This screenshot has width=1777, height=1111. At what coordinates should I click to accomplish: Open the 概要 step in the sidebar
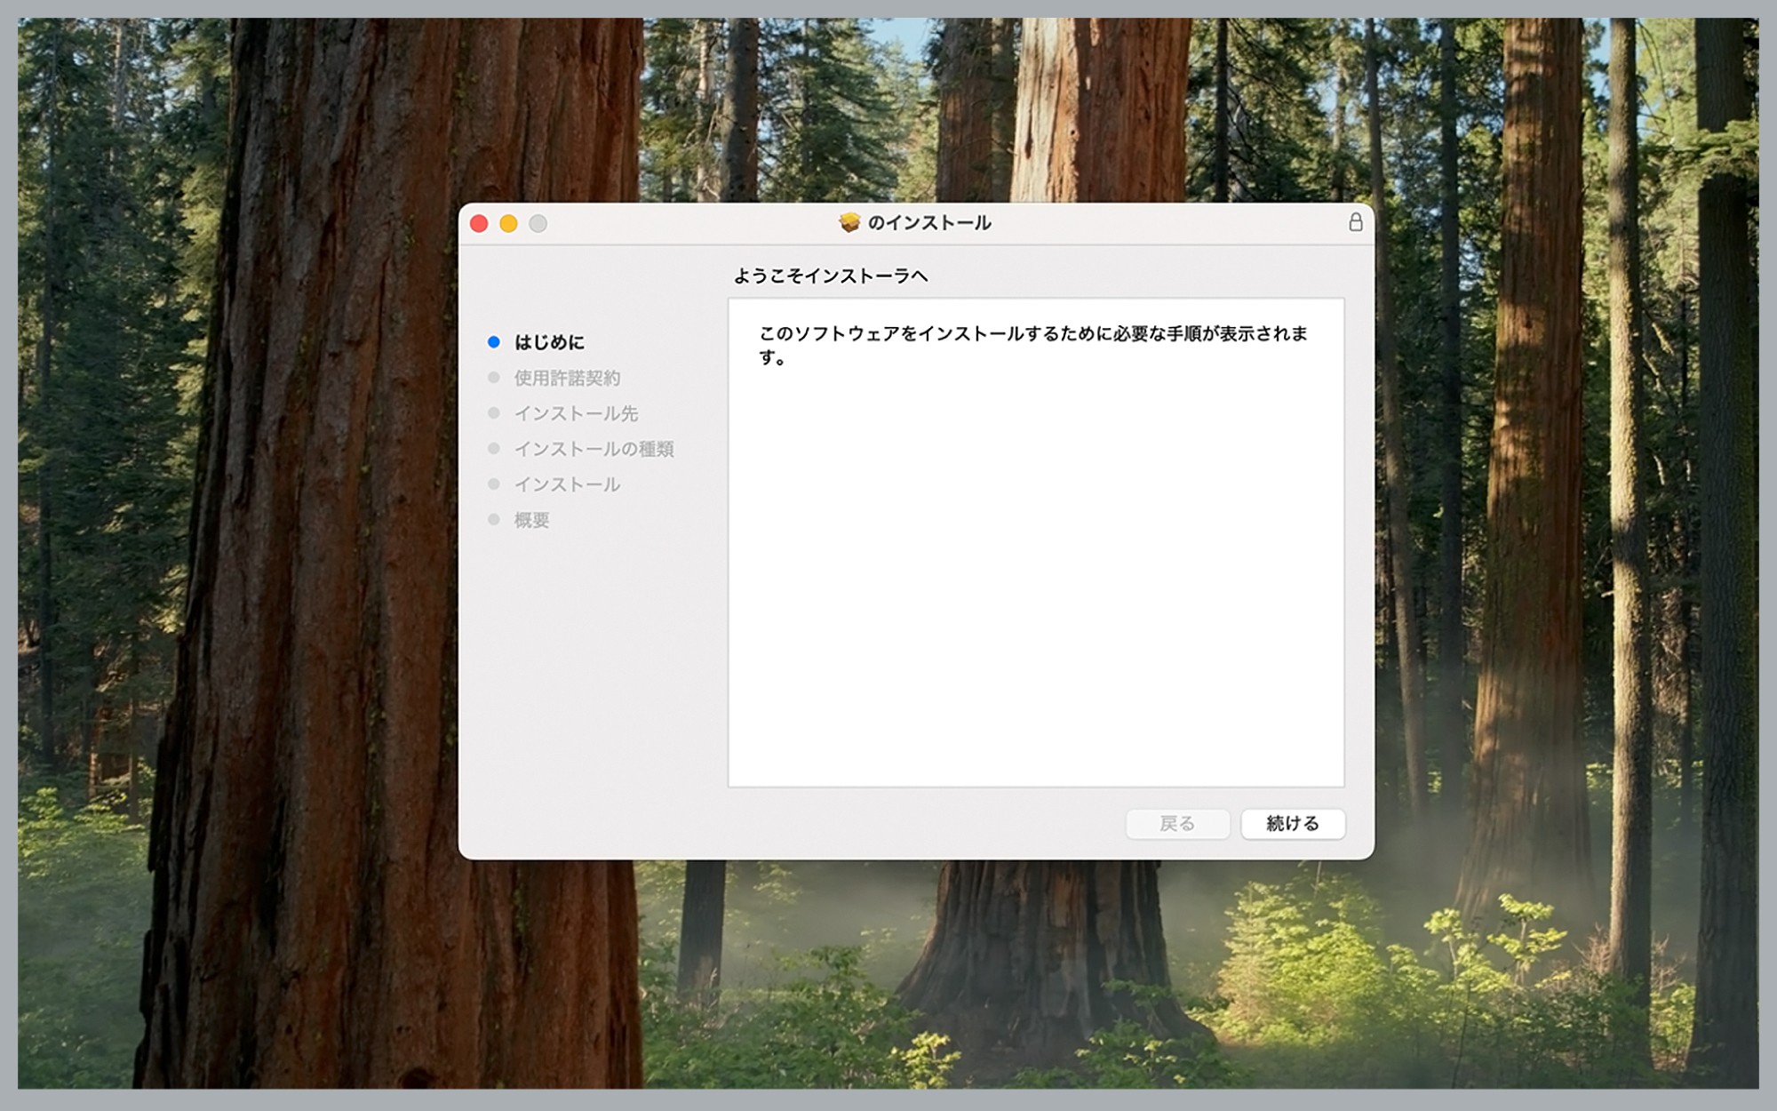533,520
